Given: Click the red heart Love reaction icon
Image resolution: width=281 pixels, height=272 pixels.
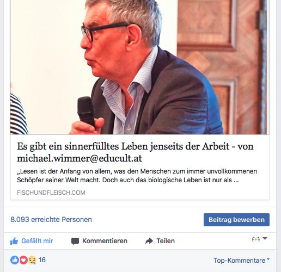Looking at the screenshot, I should click(23, 260).
